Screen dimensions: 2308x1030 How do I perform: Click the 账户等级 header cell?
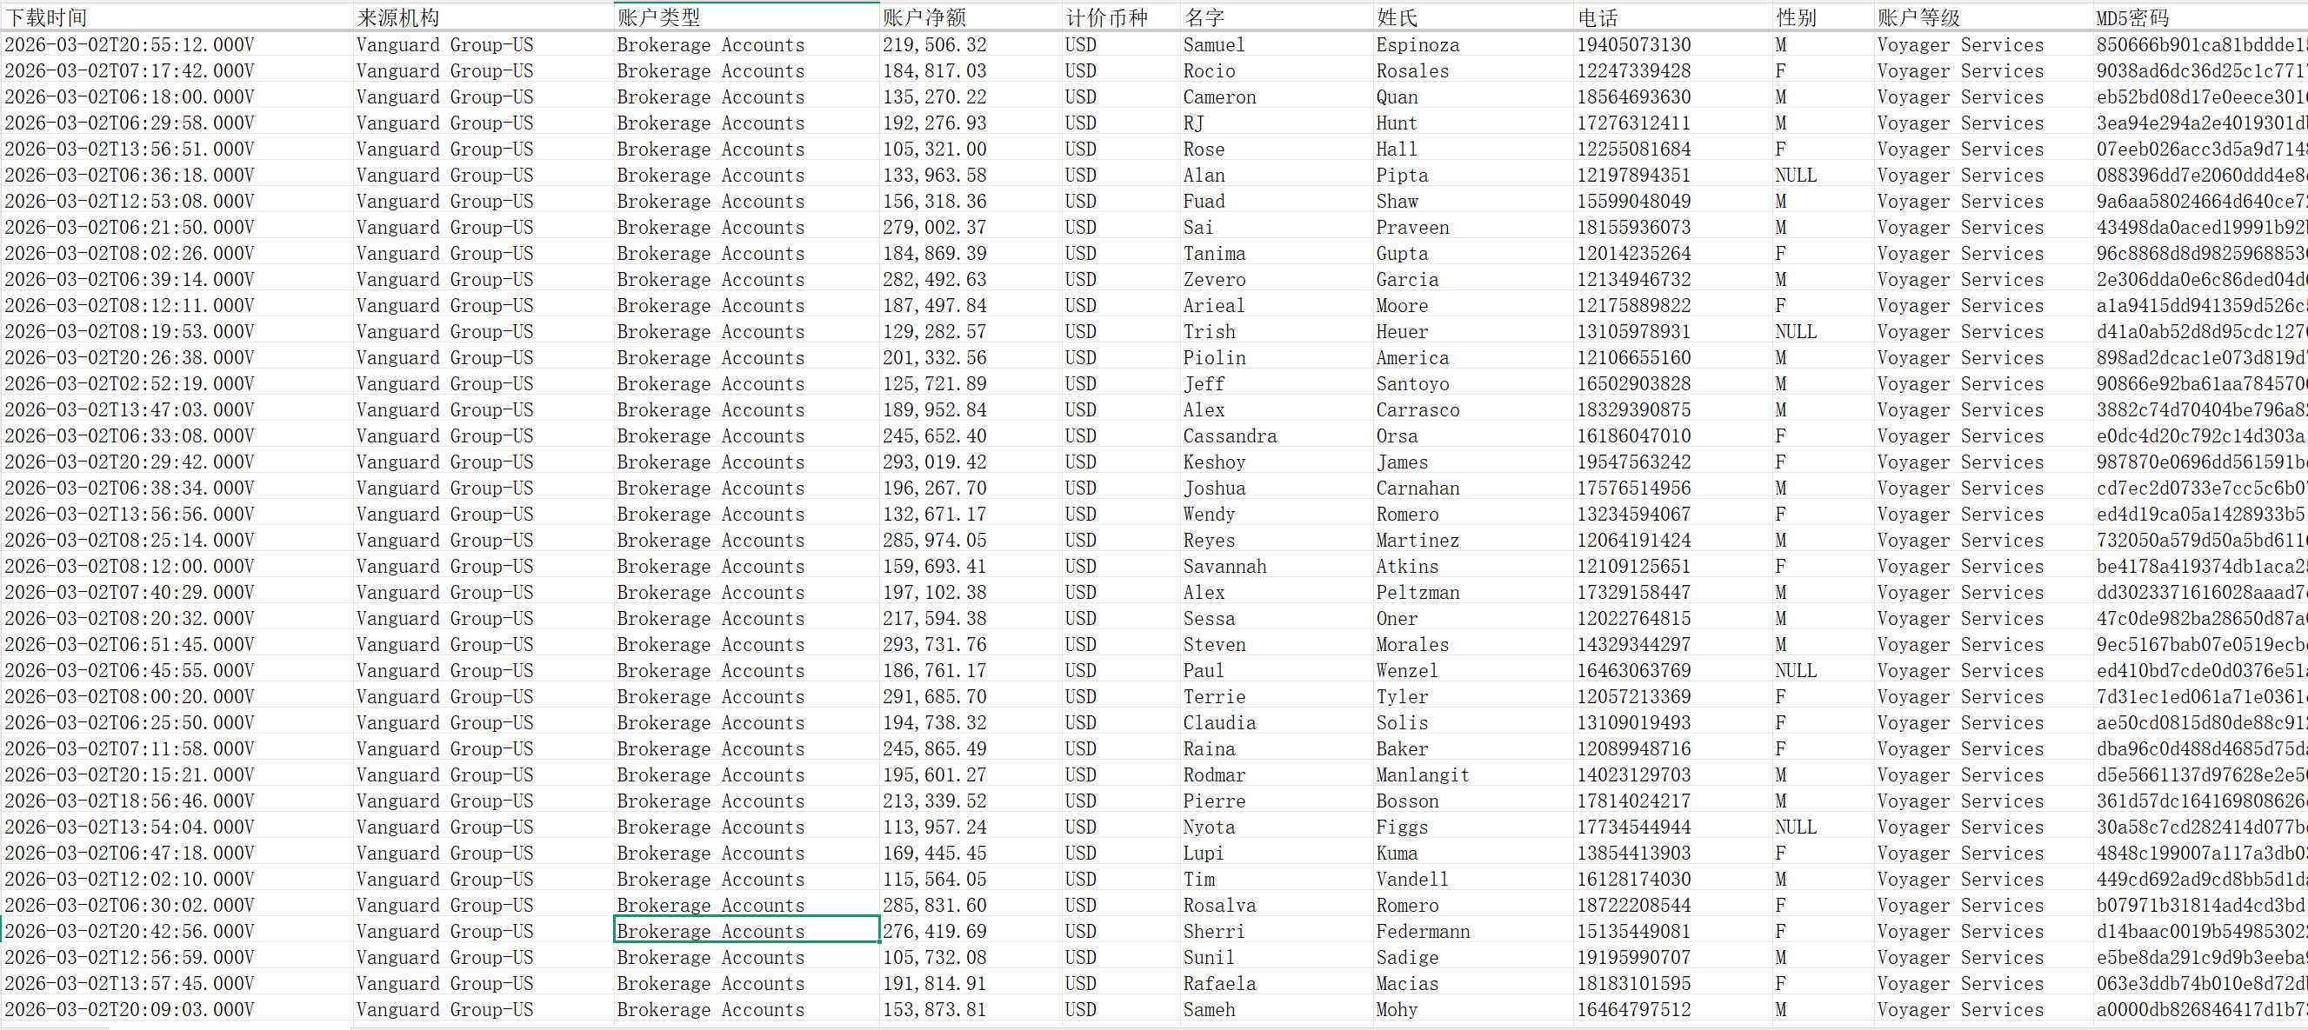click(x=1984, y=17)
